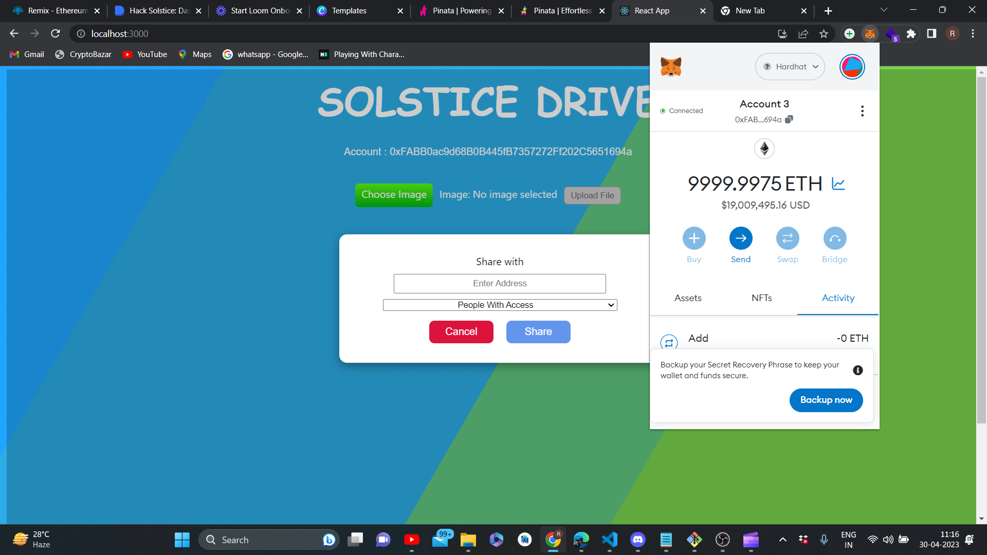Image resolution: width=987 pixels, height=555 pixels.
Task: Switch to the Assets tab in MetaMask
Action: pos(688,298)
